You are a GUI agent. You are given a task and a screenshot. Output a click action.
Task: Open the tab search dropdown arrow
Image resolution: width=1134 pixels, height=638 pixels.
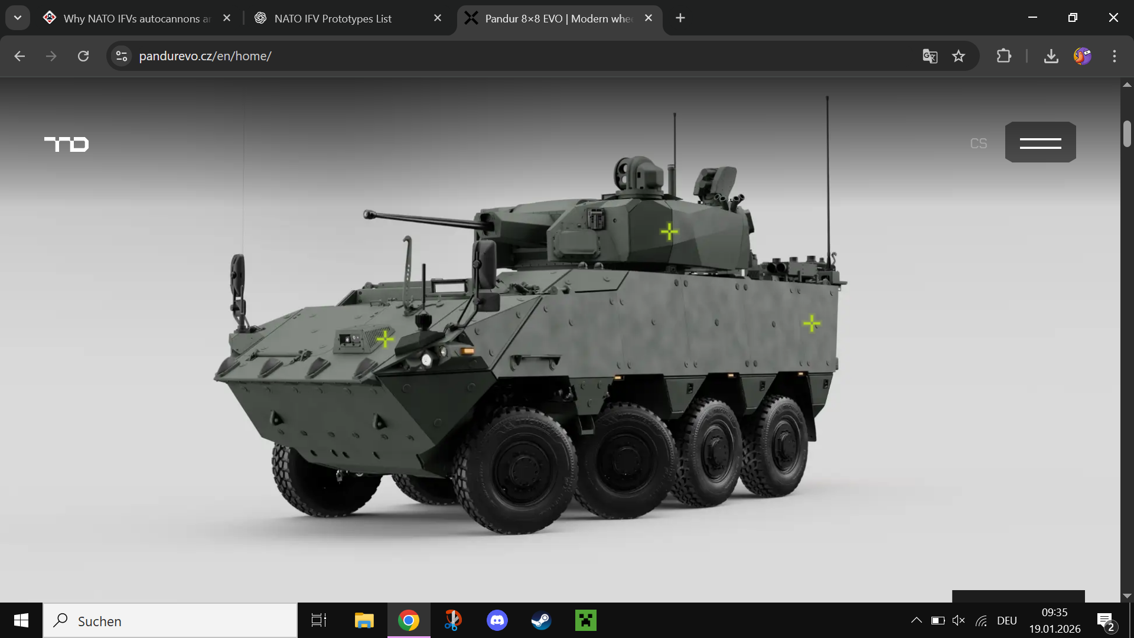coord(18,18)
